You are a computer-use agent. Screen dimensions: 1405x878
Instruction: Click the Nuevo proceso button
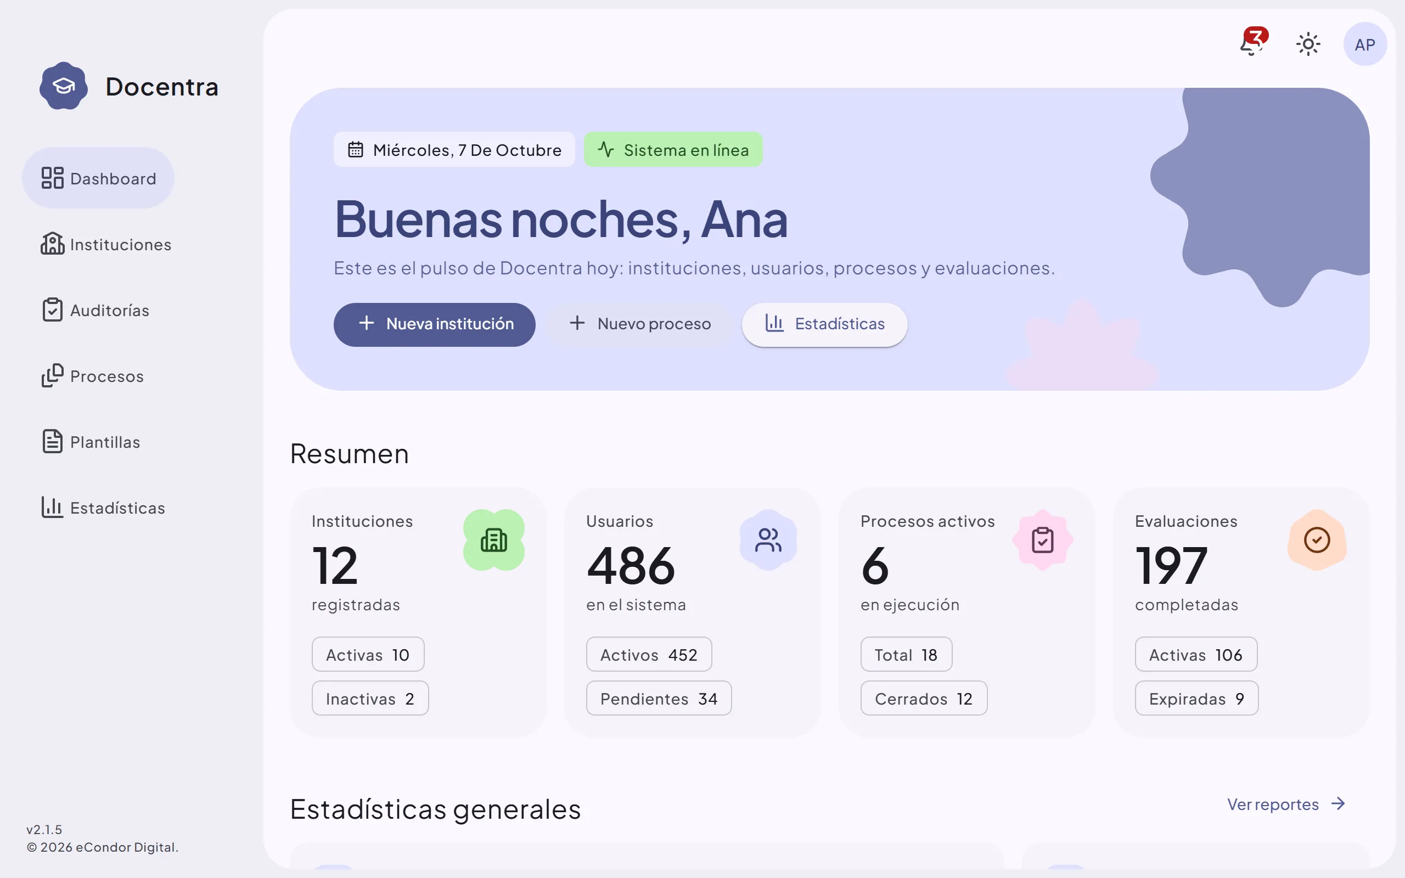(x=639, y=324)
